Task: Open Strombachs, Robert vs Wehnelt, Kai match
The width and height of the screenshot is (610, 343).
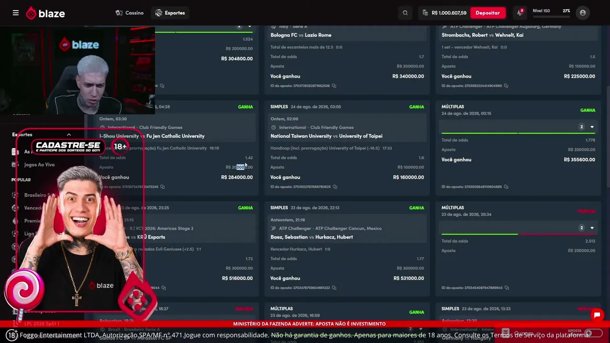Action: 482,35
